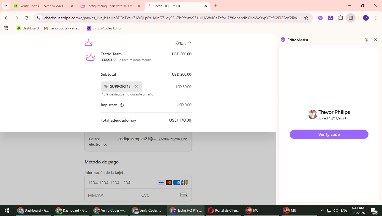Go forward in browser history
382x216 pixels.
coord(16,18)
